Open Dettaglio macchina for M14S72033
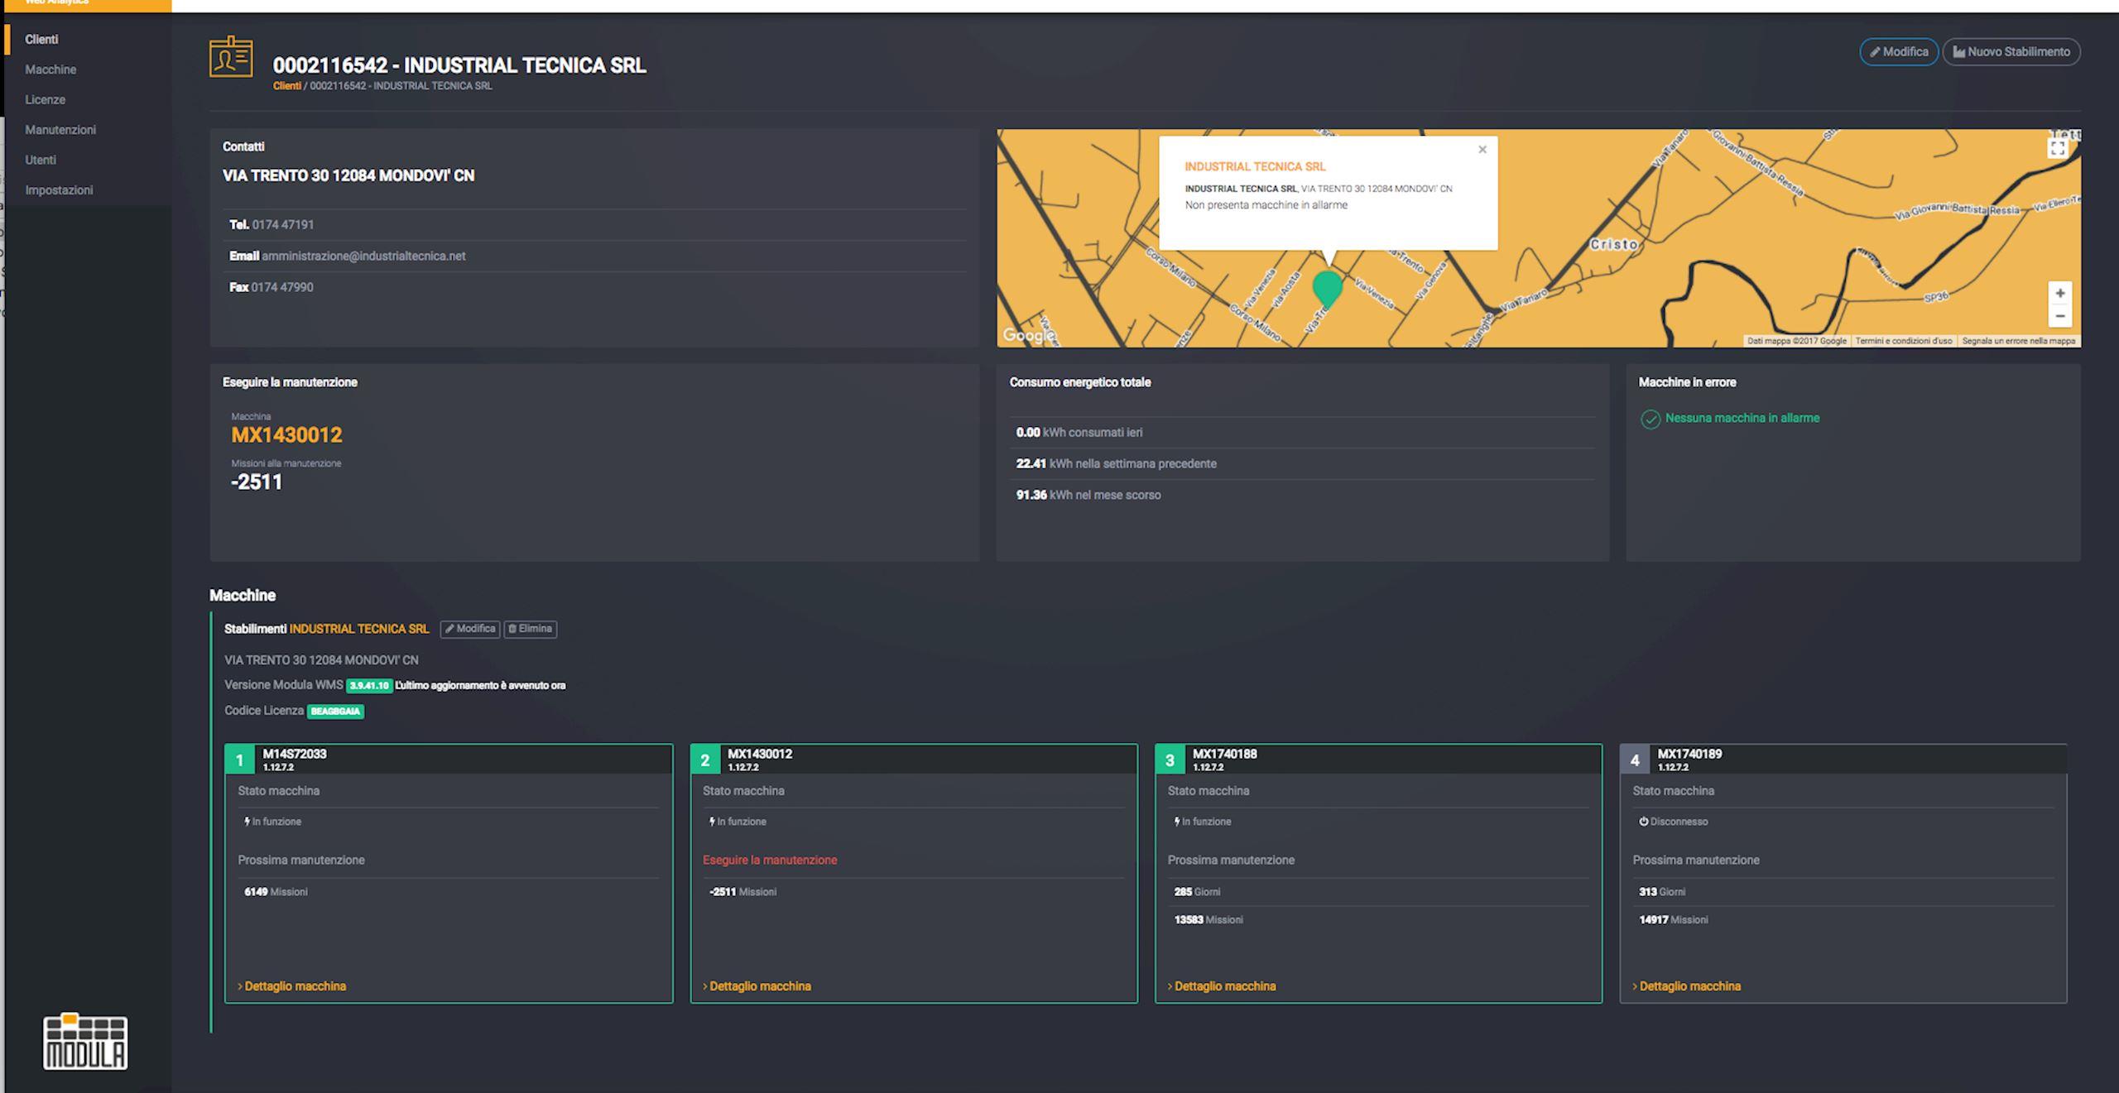This screenshot has width=2119, height=1093. pos(294,986)
